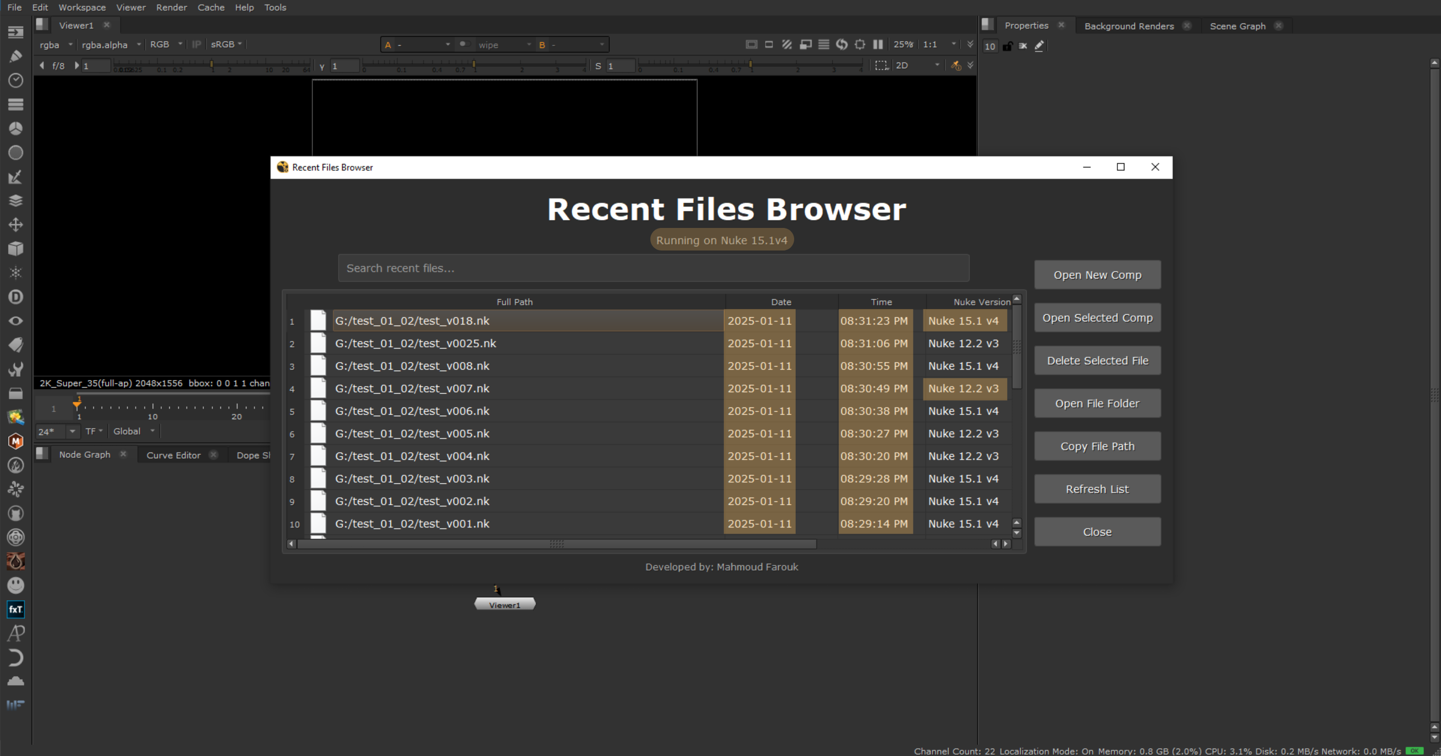Click the Open New Comp button
This screenshot has height=756, width=1441.
click(x=1097, y=275)
